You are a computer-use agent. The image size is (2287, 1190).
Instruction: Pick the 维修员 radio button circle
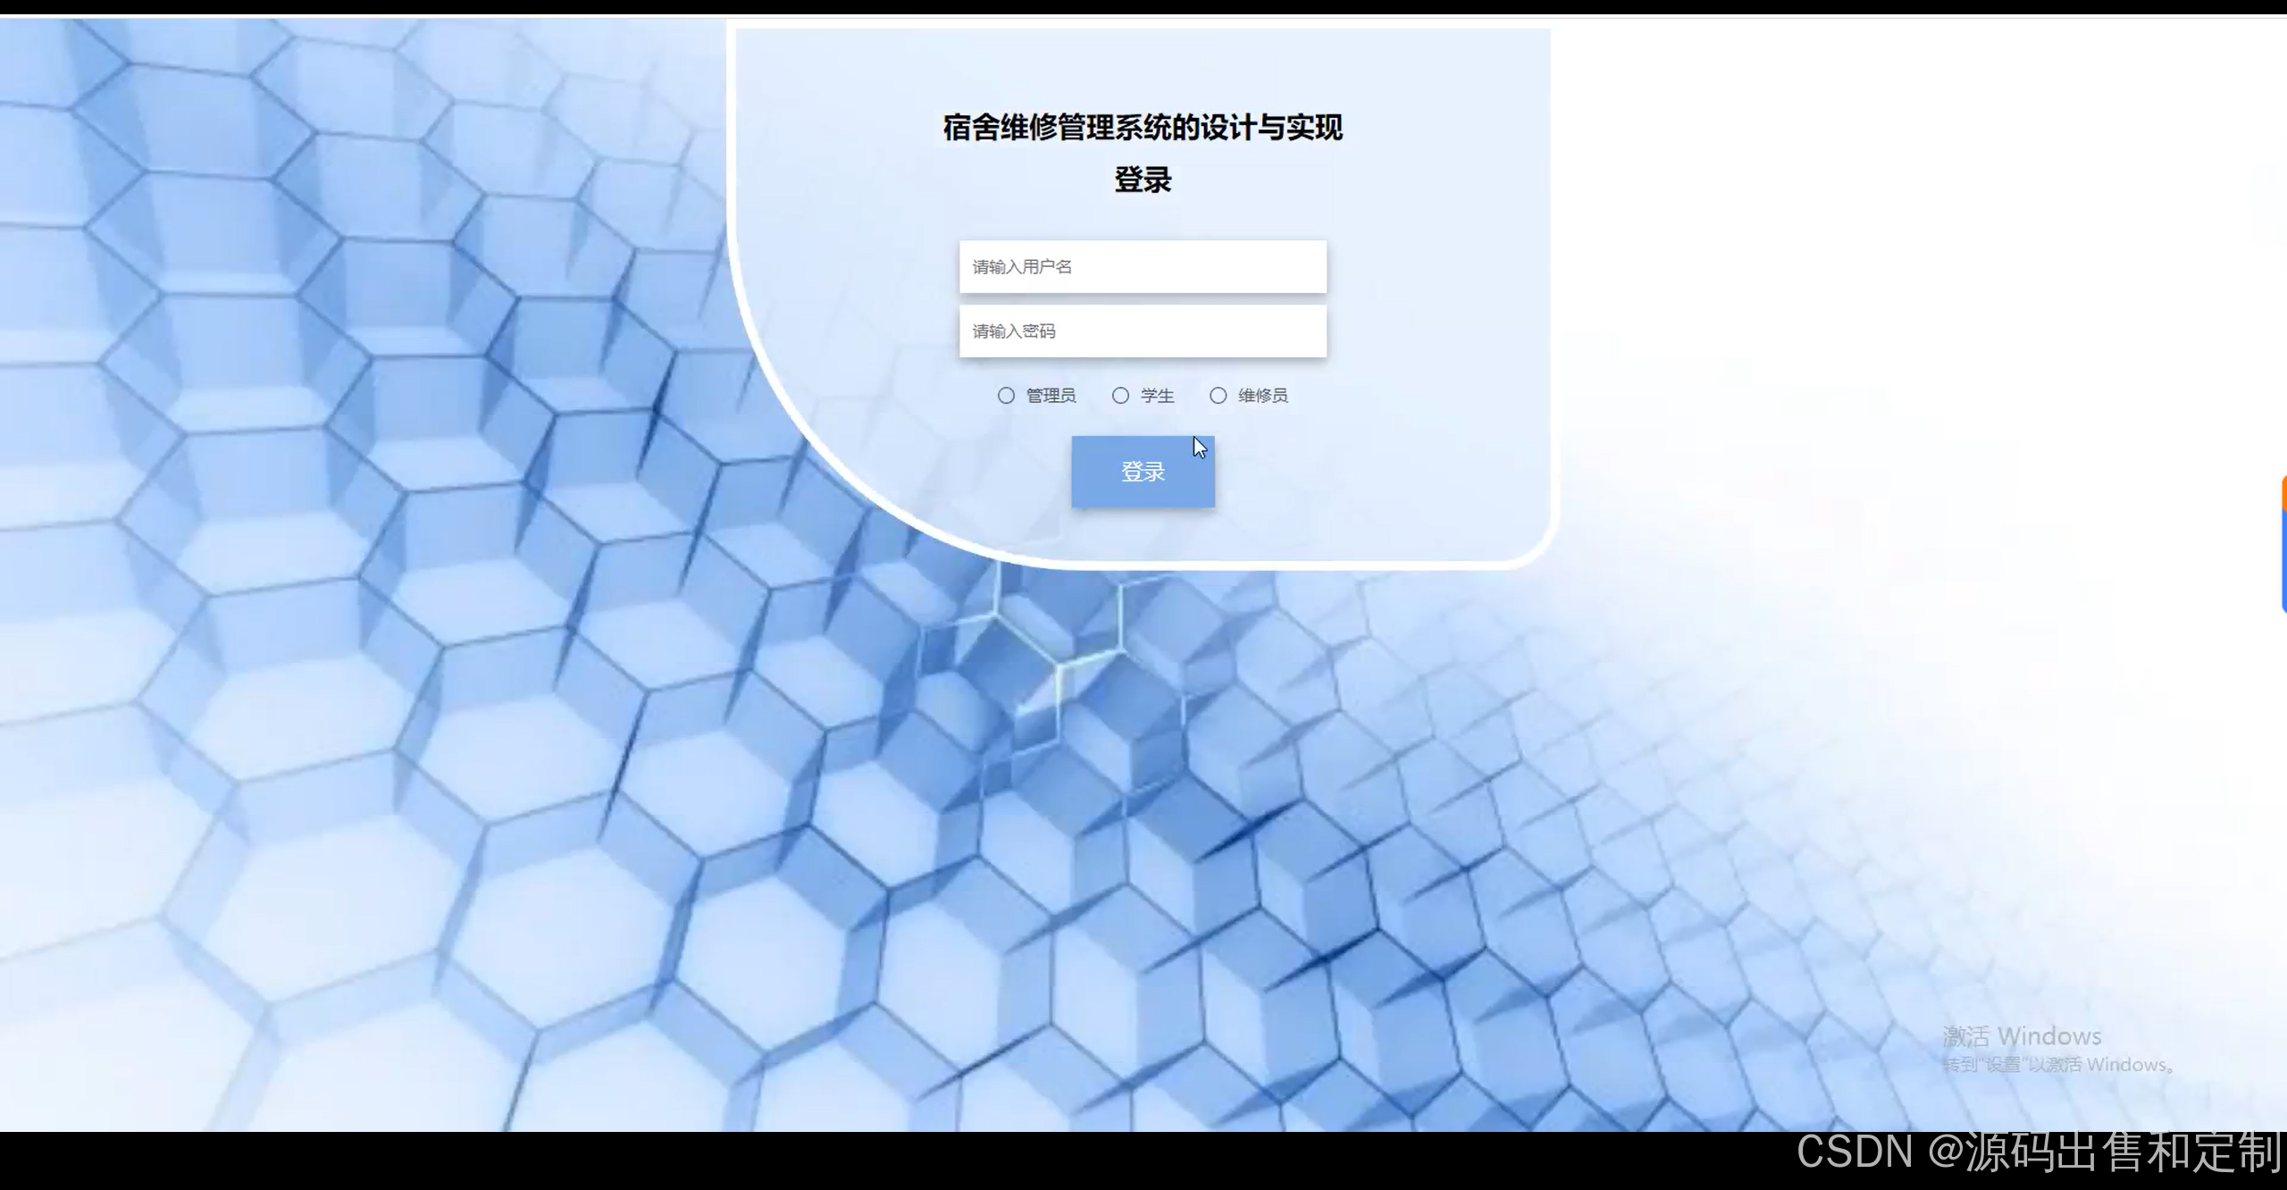[1218, 396]
